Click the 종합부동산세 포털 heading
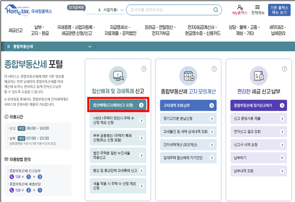This screenshot has width=295, height=202. coord(34,64)
